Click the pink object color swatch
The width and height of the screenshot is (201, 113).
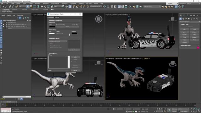tap(198, 48)
